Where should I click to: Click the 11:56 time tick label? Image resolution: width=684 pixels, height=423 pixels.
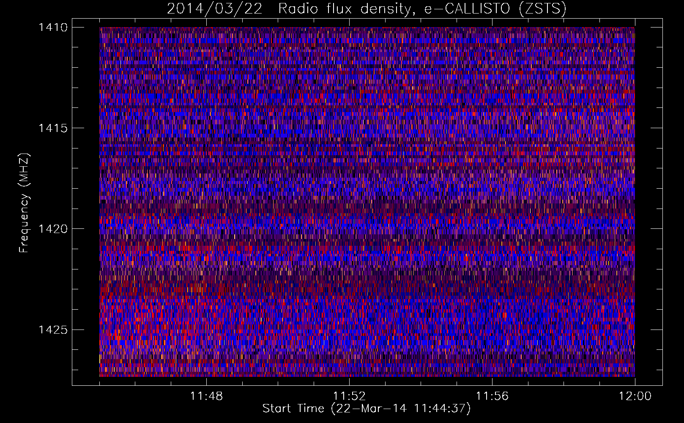(492, 396)
